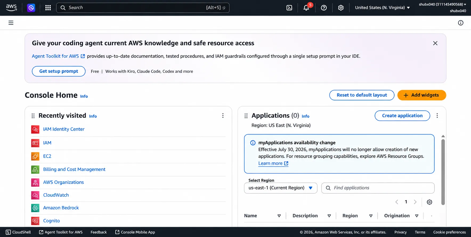Focus the top Search services field
The width and height of the screenshot is (471, 237).
[x=143, y=8]
